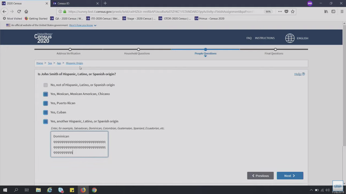This screenshot has width=346, height=194.
Task: Click the Household Questions progress step
Action: (138, 50)
